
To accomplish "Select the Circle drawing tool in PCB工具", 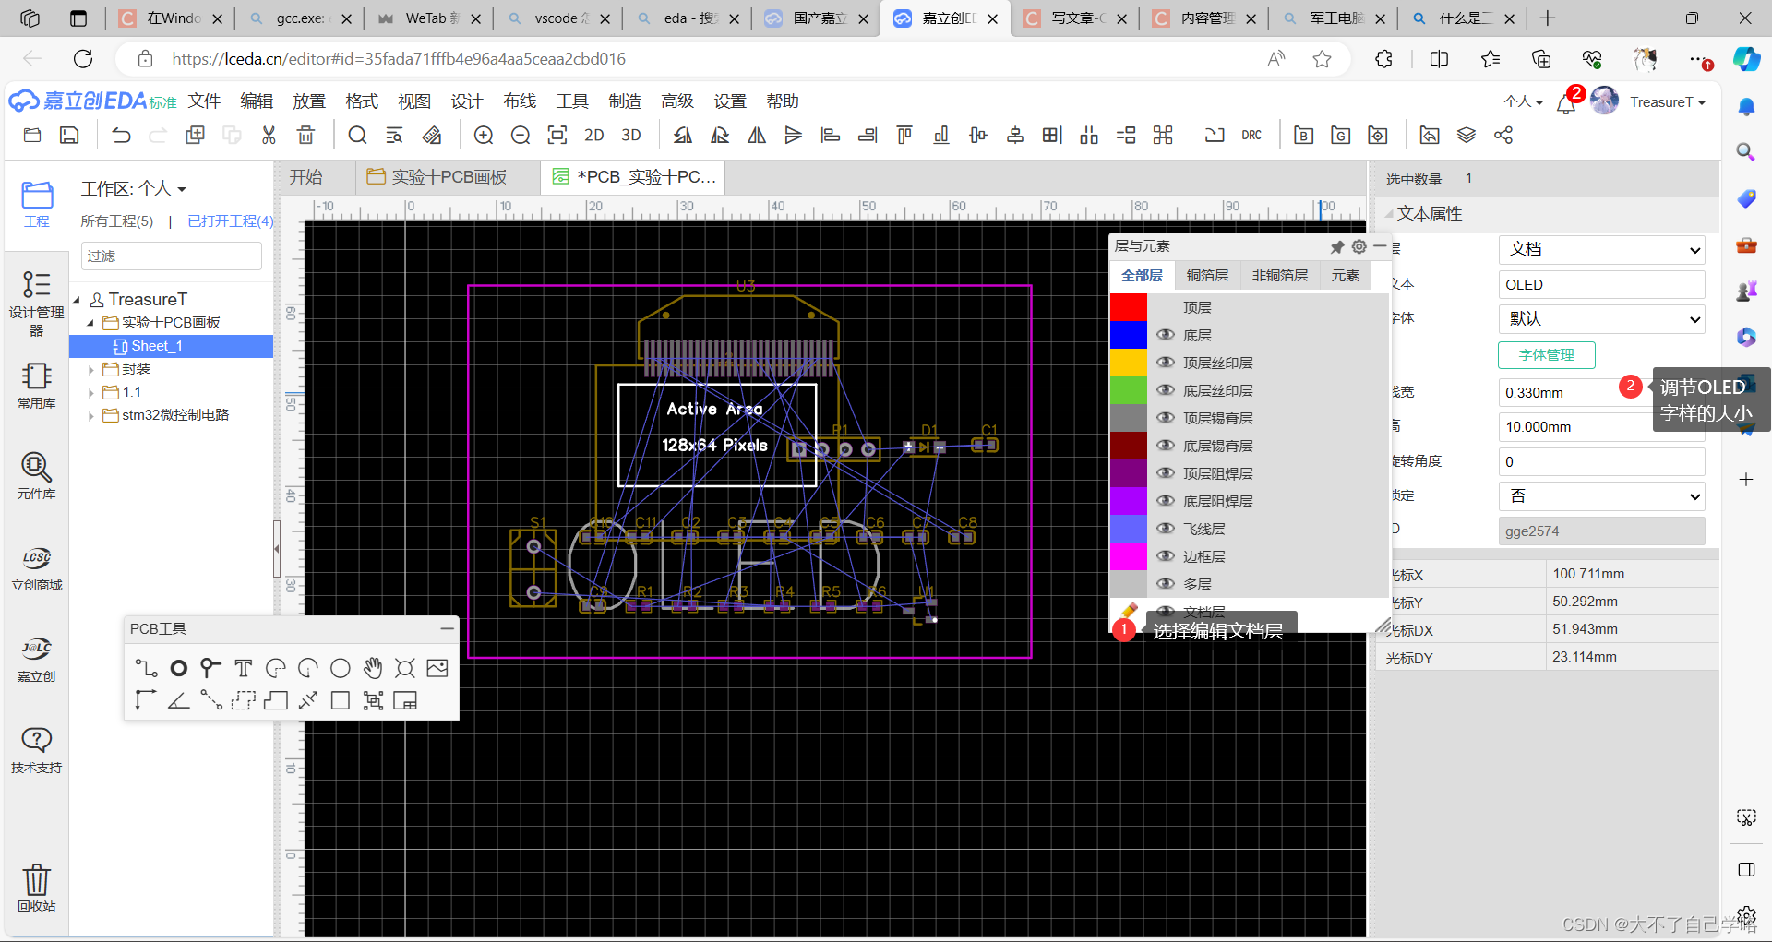I will (340, 668).
